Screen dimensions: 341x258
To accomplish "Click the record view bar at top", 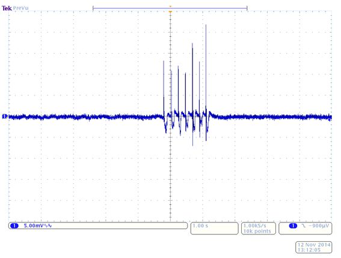I will [170, 8].
